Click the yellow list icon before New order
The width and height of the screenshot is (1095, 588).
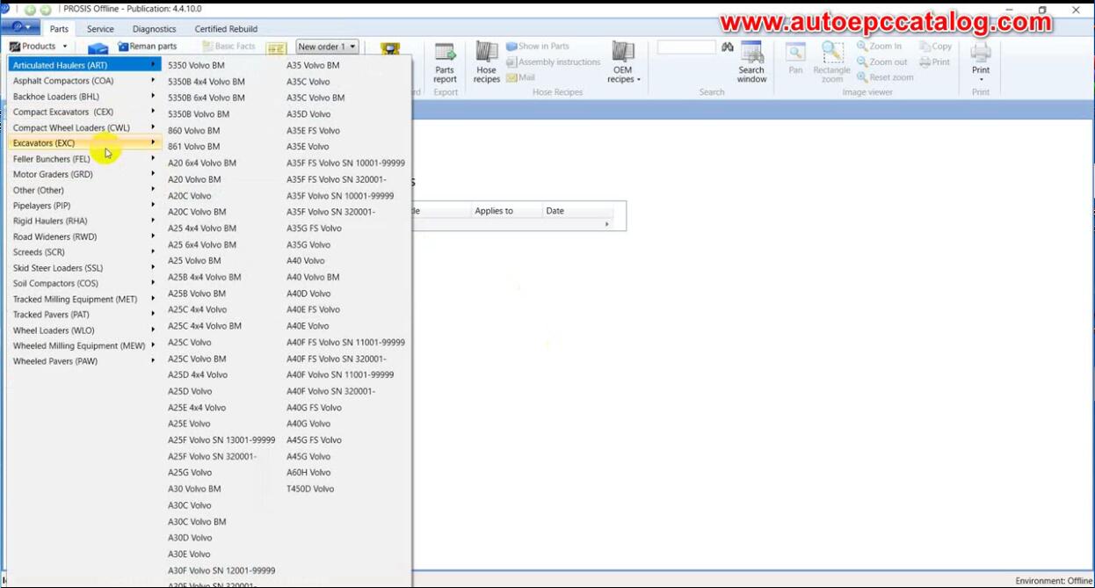276,49
